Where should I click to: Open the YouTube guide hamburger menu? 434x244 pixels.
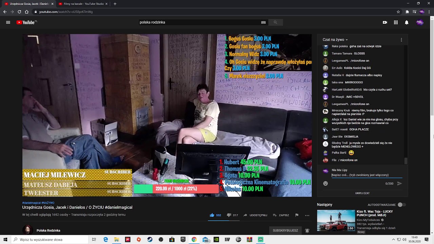pyautogui.click(x=8, y=22)
